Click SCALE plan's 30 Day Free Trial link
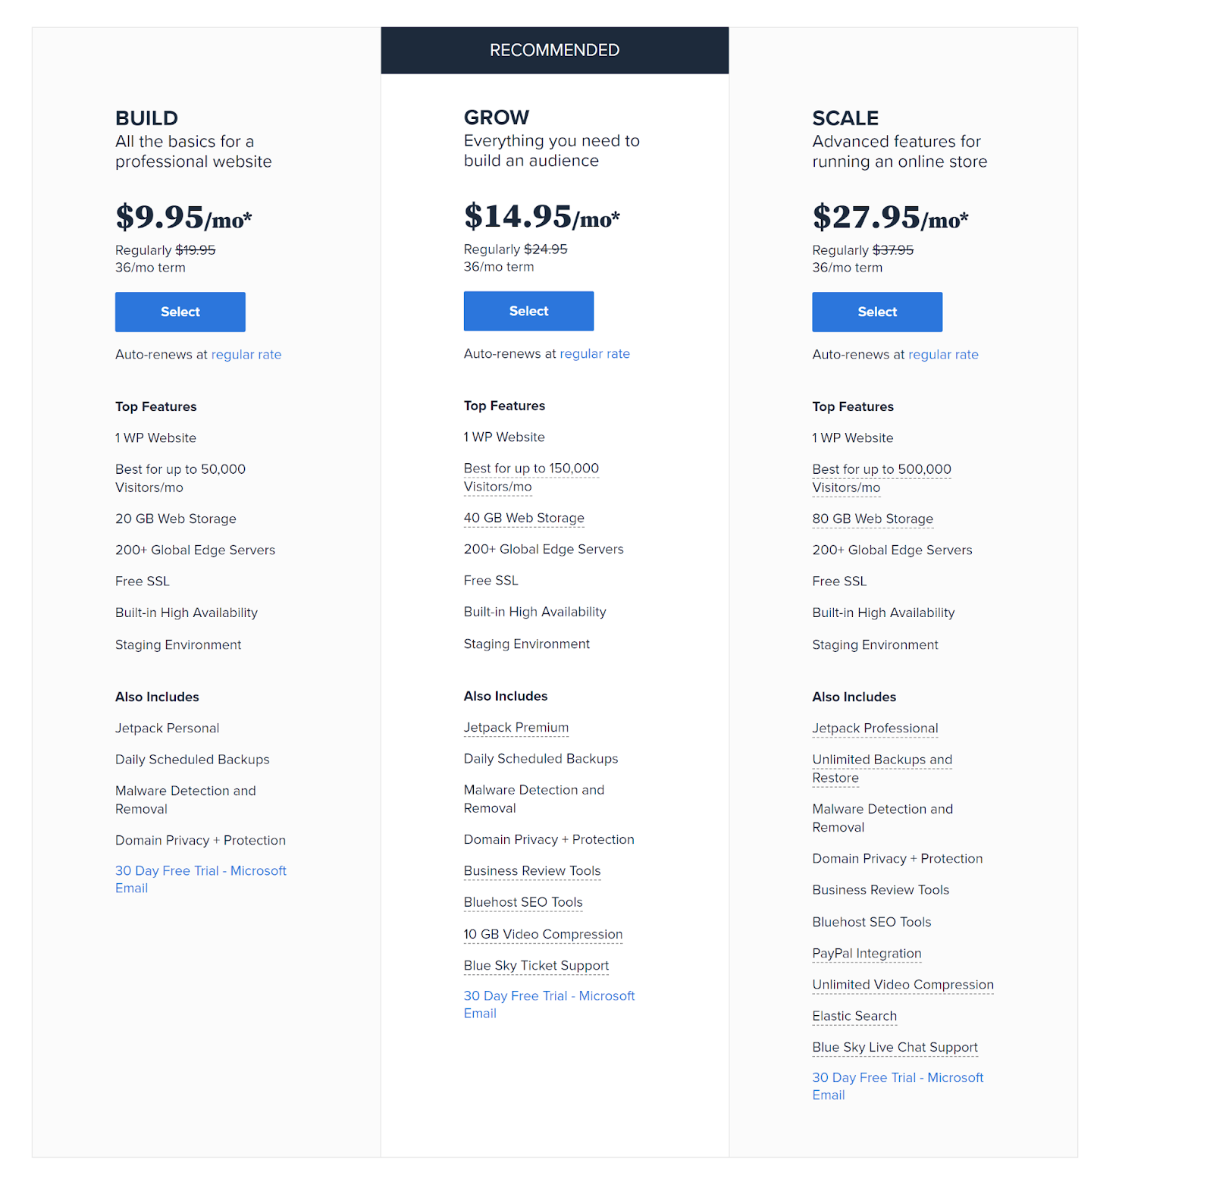This screenshot has width=1213, height=1191. pyautogui.click(x=898, y=1086)
